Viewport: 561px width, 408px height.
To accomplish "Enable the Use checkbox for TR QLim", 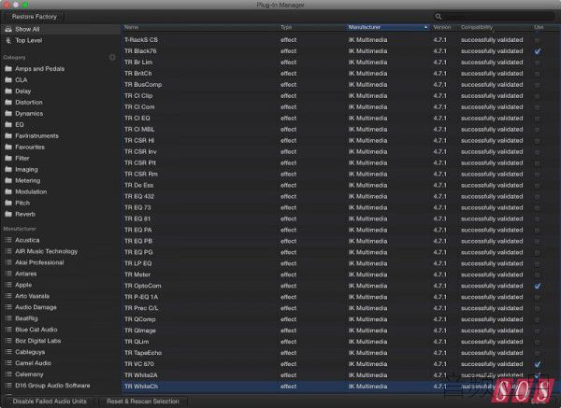I will tap(537, 342).
